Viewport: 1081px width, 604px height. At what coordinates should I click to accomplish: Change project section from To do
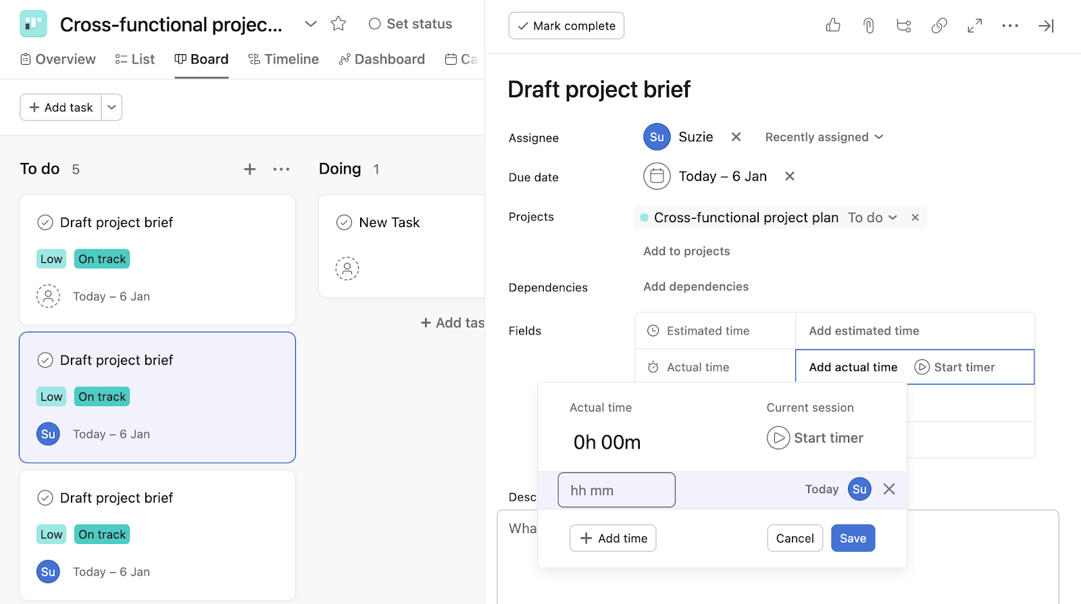coord(873,218)
